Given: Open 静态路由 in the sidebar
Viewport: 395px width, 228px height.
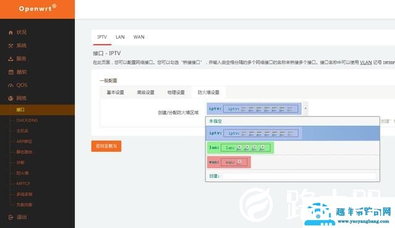Looking at the screenshot, I should 24,152.
